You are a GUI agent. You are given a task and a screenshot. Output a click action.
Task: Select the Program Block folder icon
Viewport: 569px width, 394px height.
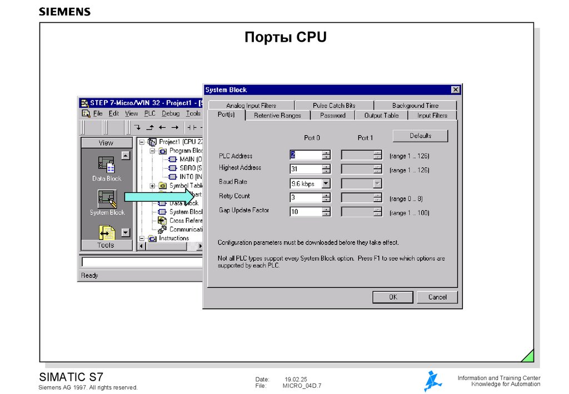[x=163, y=151]
